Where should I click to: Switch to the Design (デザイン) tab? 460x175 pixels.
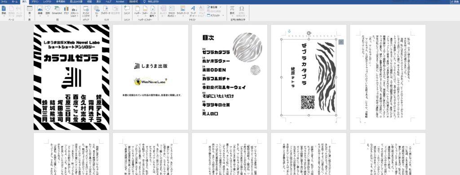coord(35,1)
